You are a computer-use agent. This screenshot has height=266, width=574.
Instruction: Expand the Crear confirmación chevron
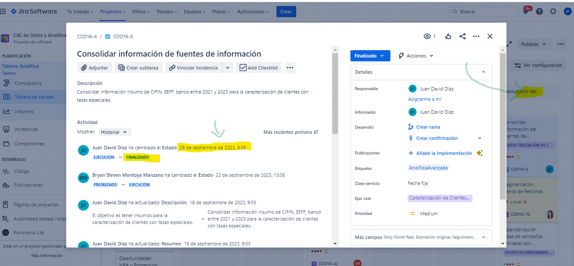point(480,138)
